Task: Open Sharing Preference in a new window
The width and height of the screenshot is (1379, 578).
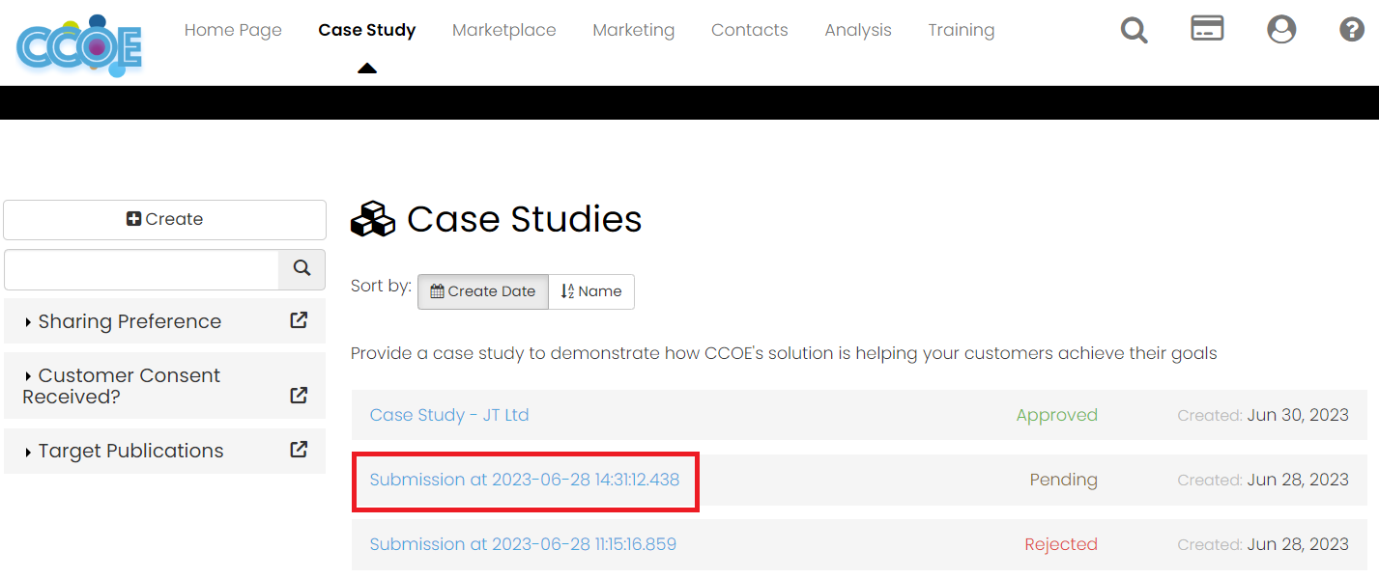Action: point(298,320)
